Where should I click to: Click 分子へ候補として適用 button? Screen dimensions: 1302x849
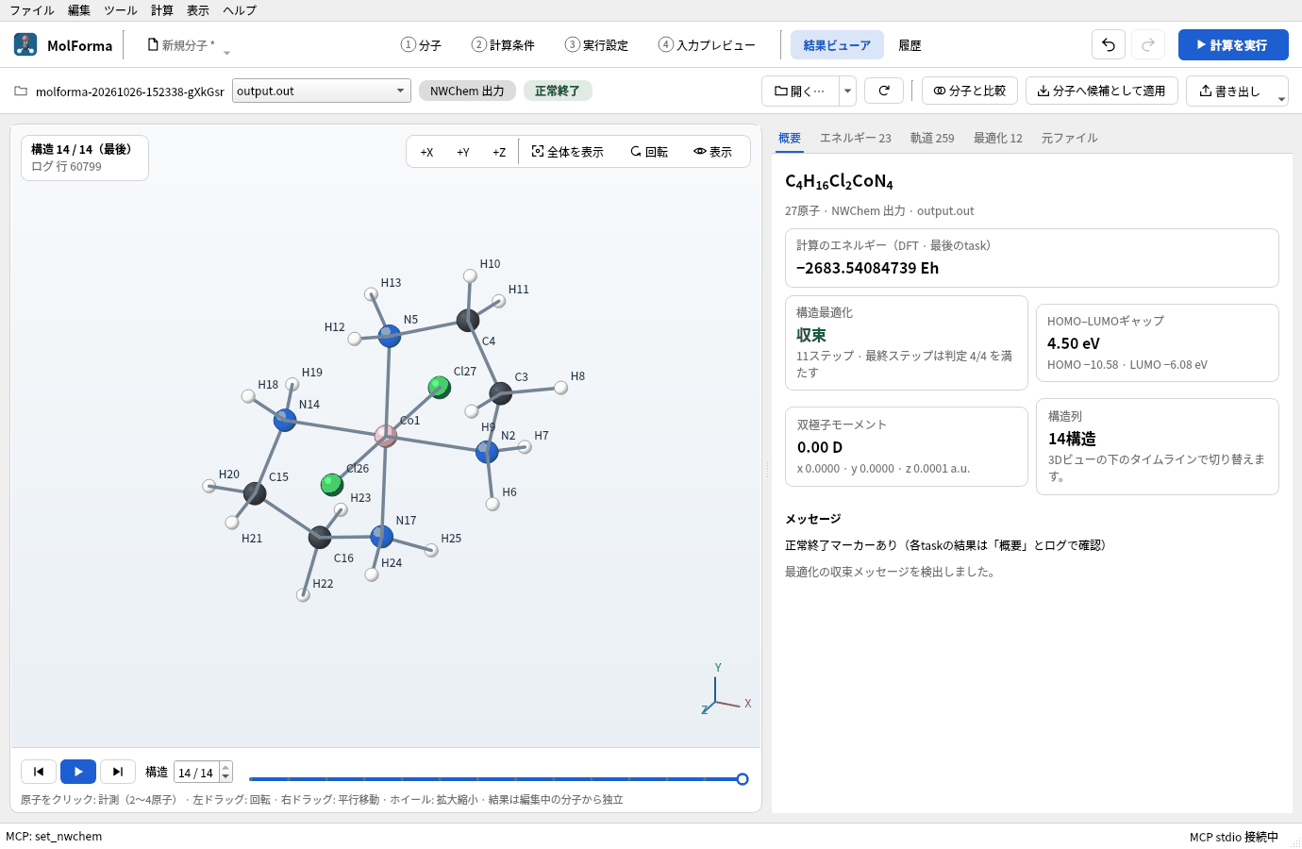(1102, 91)
